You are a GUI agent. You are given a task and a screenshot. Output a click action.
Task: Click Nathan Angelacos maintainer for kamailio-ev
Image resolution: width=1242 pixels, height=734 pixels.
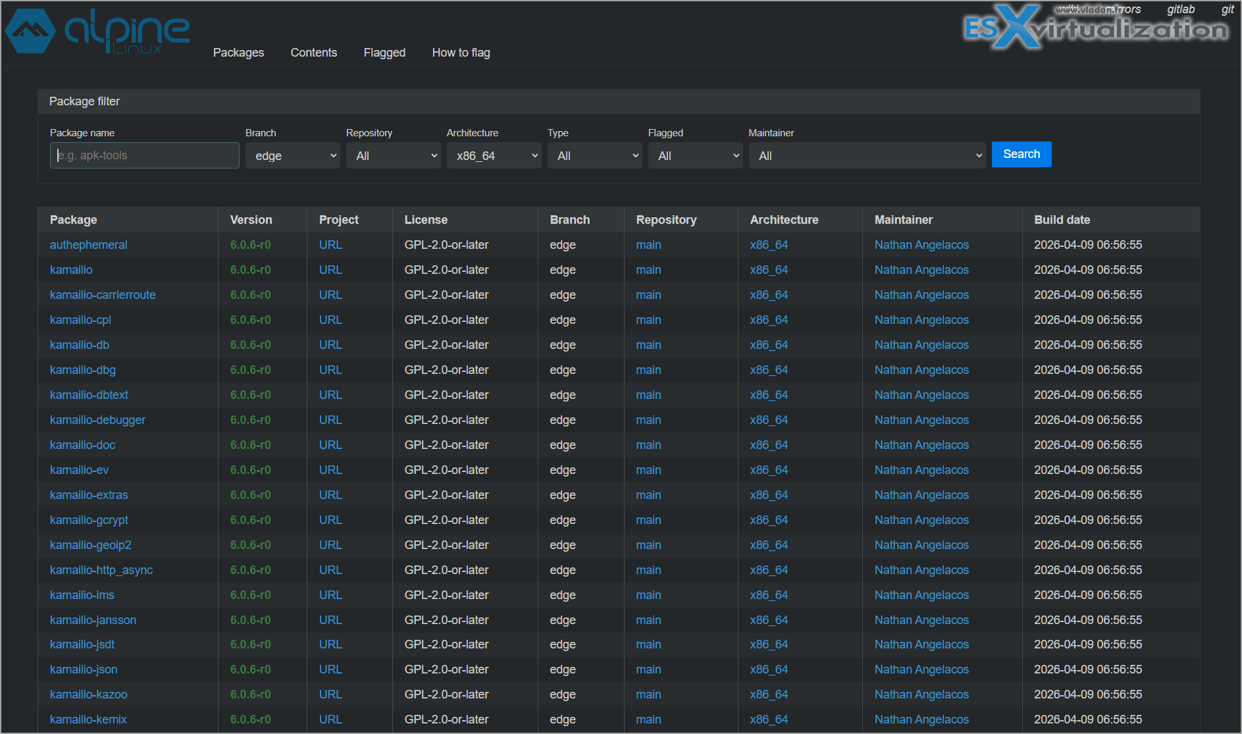(x=921, y=470)
